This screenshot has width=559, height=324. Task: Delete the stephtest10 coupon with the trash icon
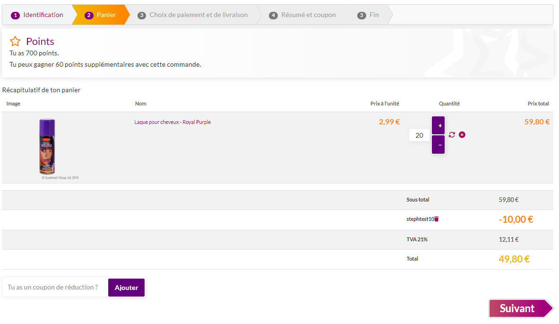click(437, 219)
